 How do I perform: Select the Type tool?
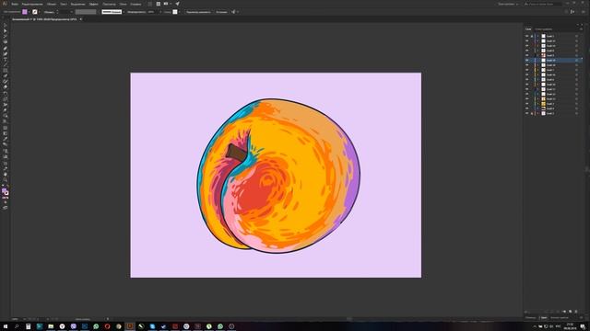pyautogui.click(x=5, y=59)
